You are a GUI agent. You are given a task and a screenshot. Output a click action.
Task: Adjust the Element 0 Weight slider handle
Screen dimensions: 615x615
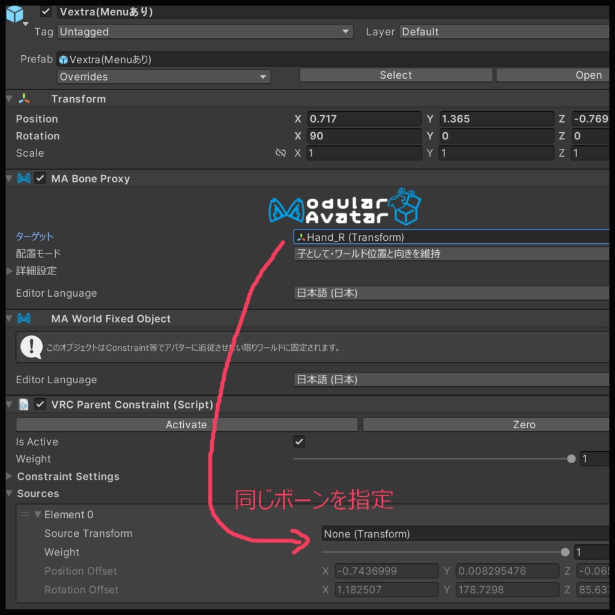click(x=565, y=552)
